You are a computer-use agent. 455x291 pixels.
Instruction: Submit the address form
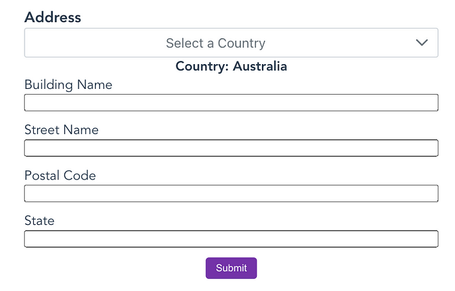tap(231, 268)
